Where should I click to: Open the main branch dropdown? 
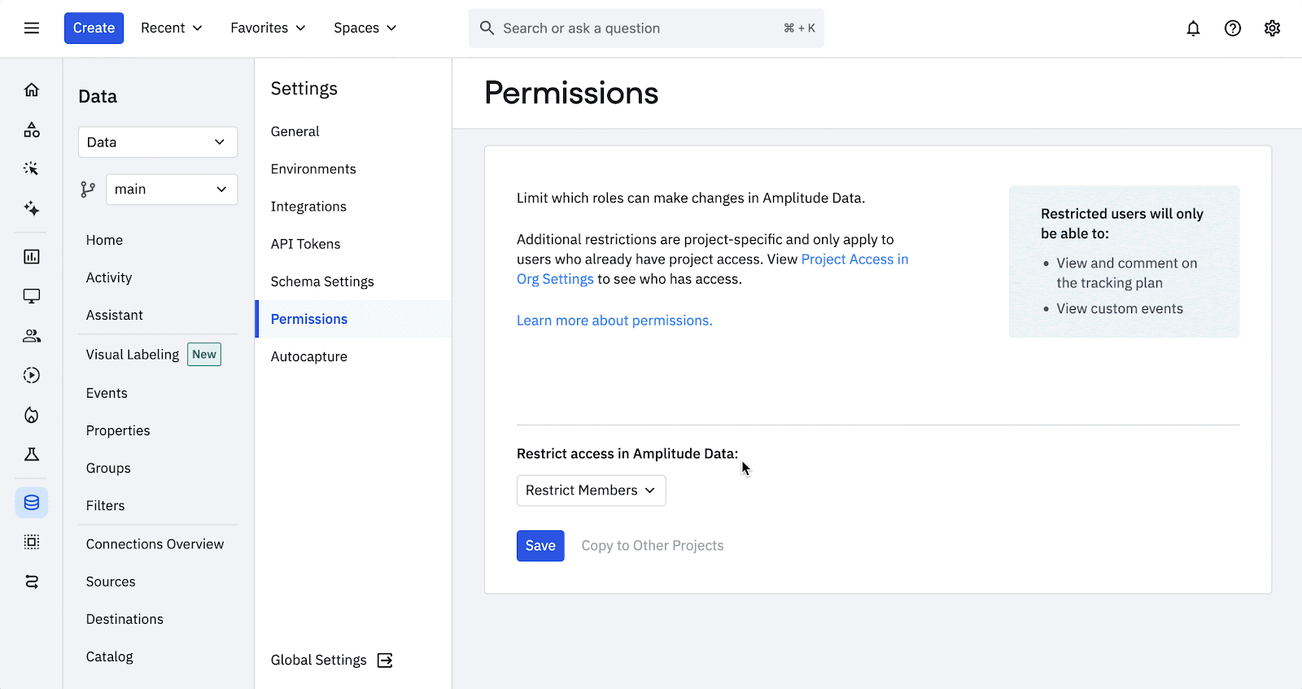[x=172, y=190]
